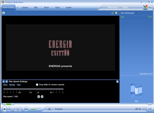Click the Total Time: 8:19 label
This screenshot has height=113, width=154.
[146, 74]
